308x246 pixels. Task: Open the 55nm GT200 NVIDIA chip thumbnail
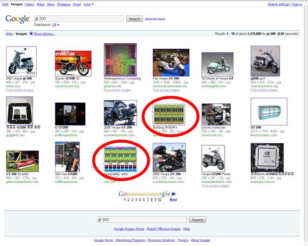pyautogui.click(x=267, y=158)
